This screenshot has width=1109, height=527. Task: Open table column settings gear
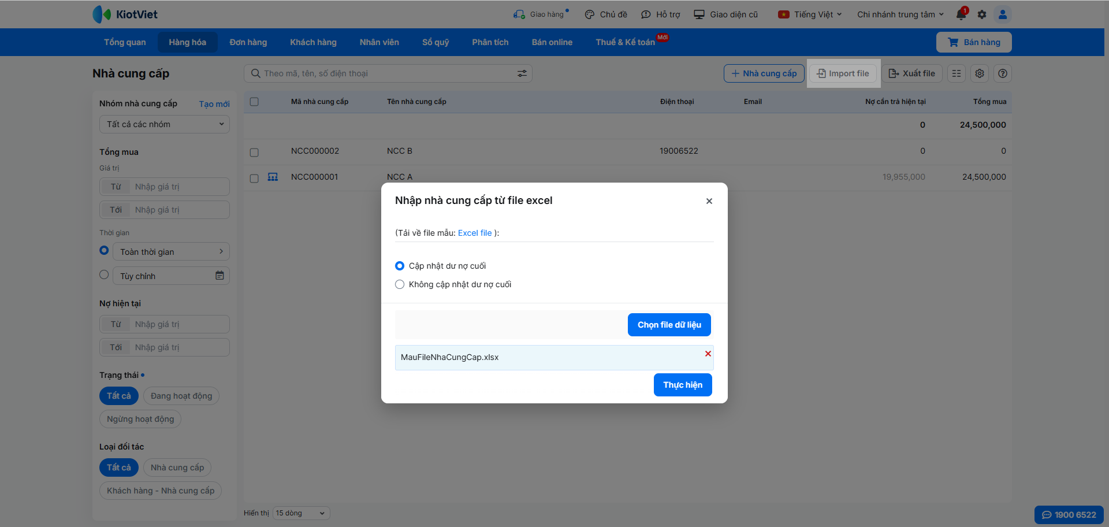click(x=980, y=73)
